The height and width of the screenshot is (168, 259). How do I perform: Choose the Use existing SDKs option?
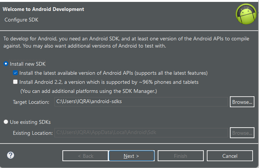pyautogui.click(x=6, y=122)
